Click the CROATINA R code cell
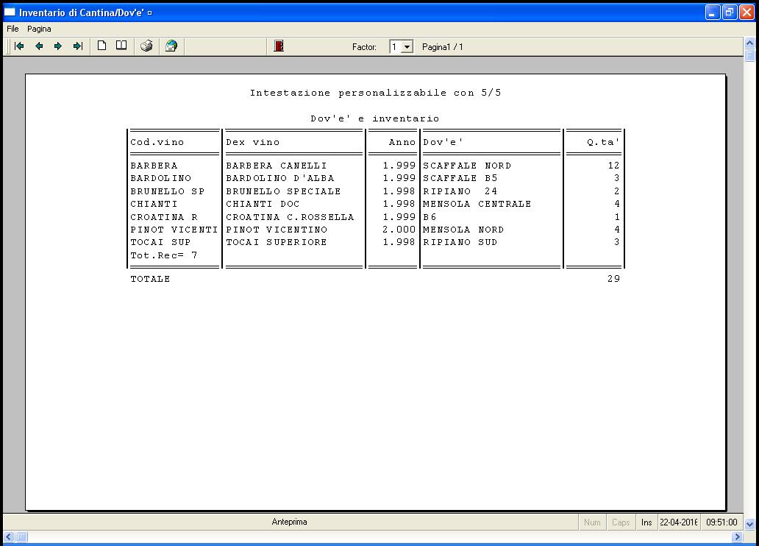This screenshot has width=759, height=546. [164, 217]
